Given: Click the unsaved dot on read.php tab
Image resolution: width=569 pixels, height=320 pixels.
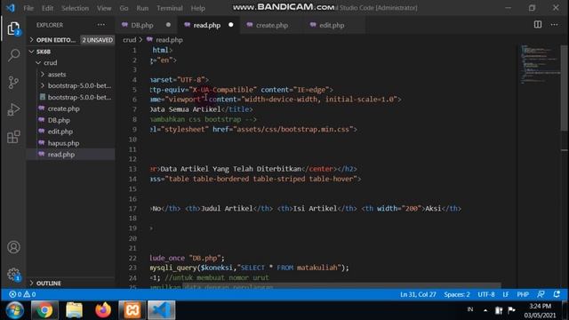Looking at the screenshot, I should (x=231, y=25).
